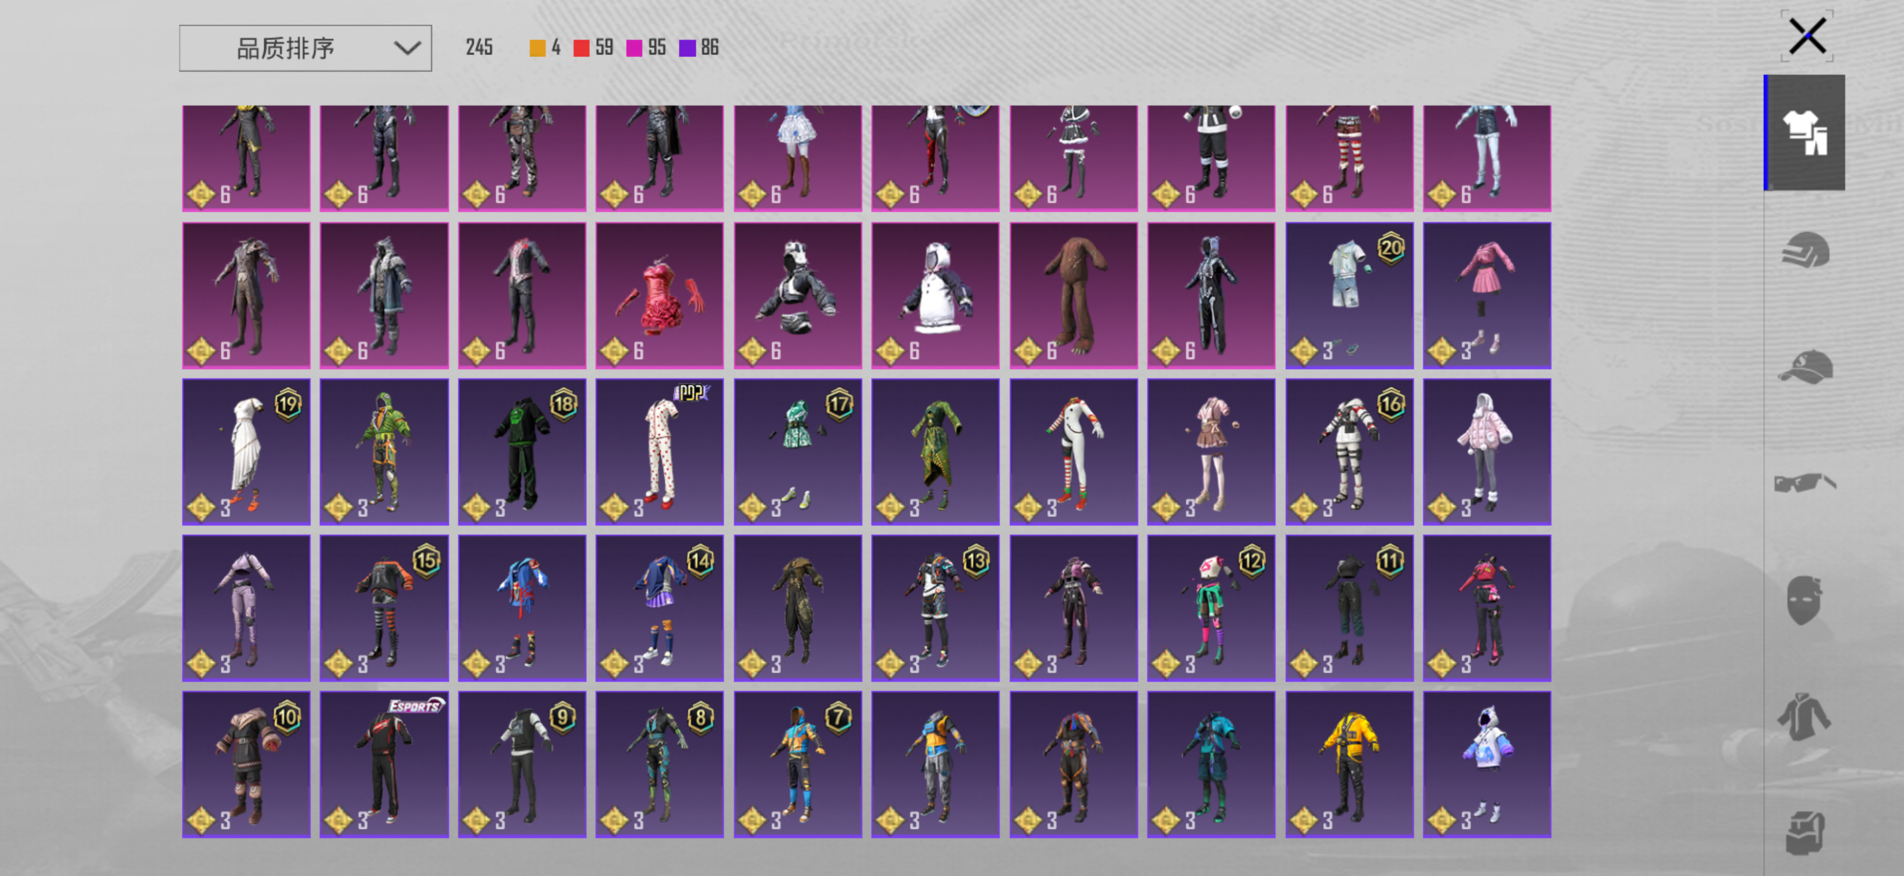Click the total item count 245
The height and width of the screenshot is (876, 1904).
479,48
